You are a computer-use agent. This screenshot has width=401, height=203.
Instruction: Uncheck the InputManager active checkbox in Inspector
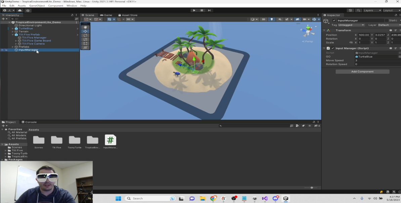[335, 20]
